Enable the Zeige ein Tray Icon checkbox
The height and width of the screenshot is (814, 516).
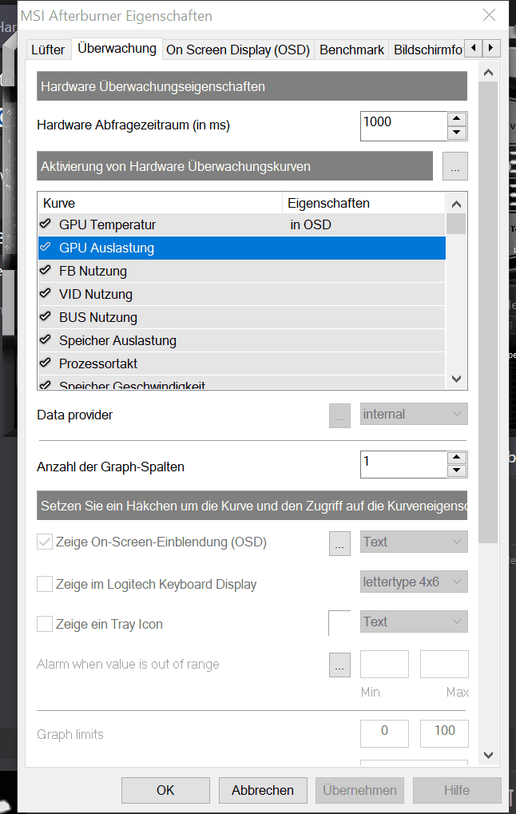coord(45,623)
